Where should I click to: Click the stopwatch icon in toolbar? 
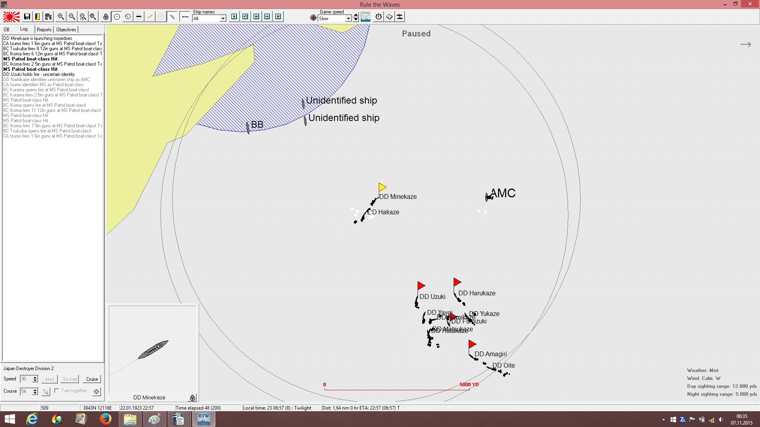point(379,17)
